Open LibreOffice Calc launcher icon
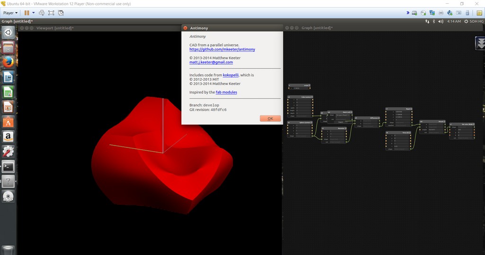This screenshot has height=255, width=485. point(9,92)
